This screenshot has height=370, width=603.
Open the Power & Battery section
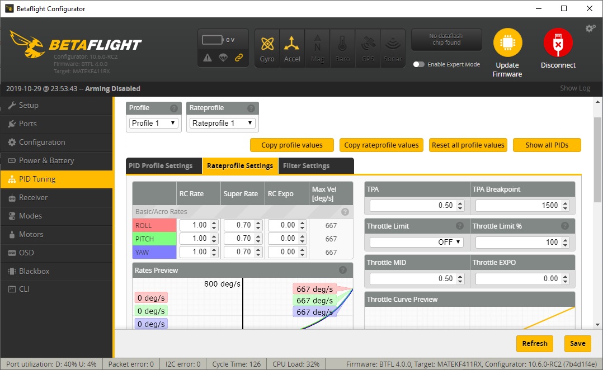(x=56, y=160)
